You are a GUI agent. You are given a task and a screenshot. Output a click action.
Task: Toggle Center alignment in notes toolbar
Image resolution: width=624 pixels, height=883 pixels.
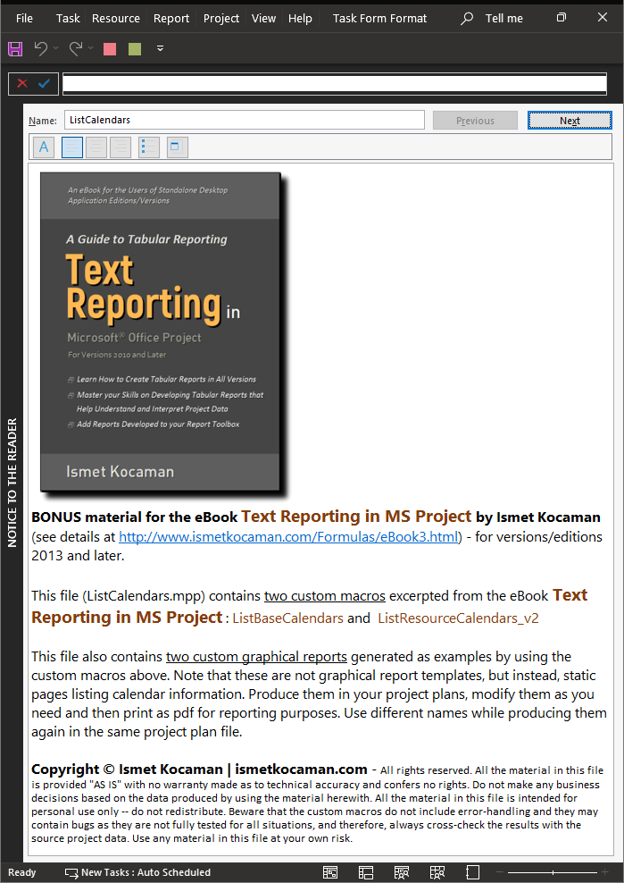(96, 147)
